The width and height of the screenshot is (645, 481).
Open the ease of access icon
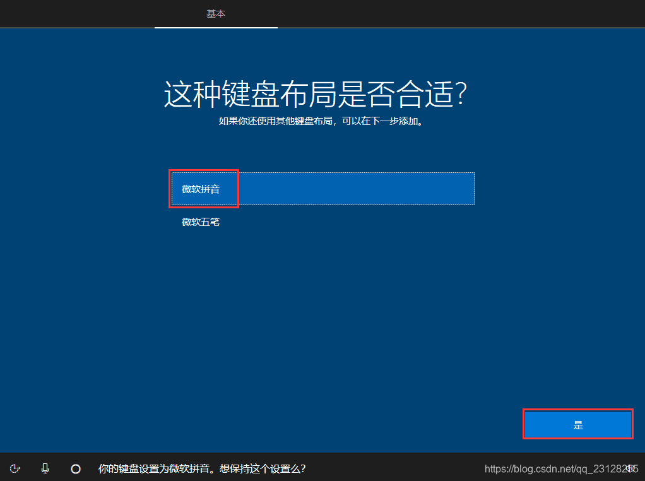(x=15, y=468)
